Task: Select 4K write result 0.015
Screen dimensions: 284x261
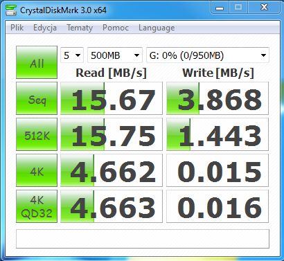Action: point(218,170)
